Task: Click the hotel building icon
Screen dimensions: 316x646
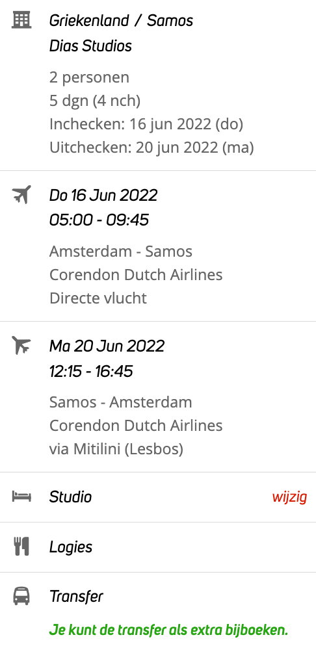Action: point(21,19)
